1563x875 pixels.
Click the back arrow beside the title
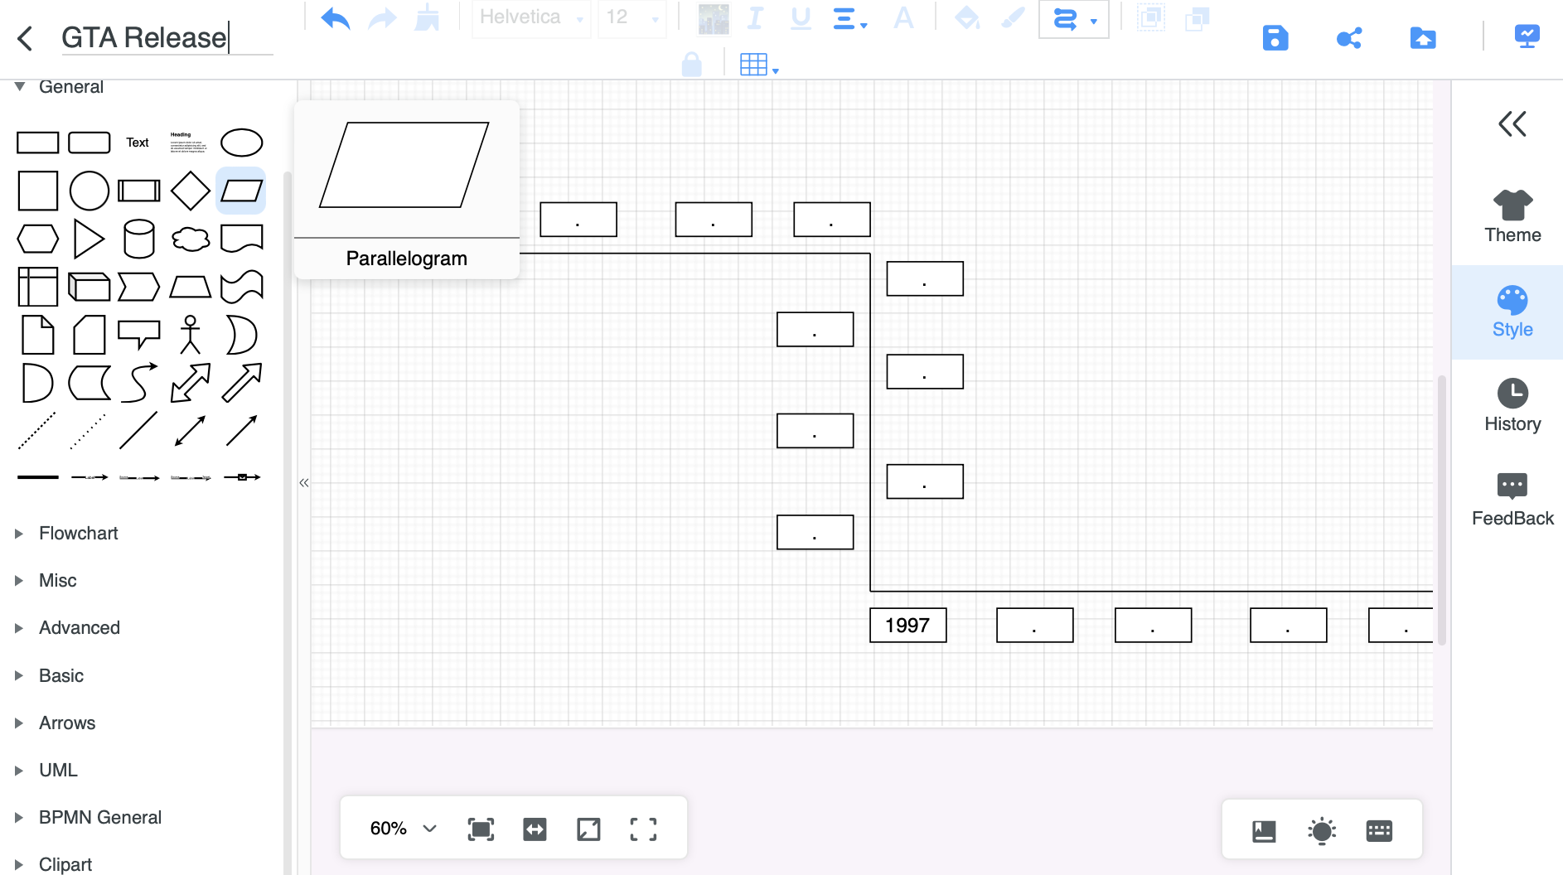pyautogui.click(x=25, y=38)
